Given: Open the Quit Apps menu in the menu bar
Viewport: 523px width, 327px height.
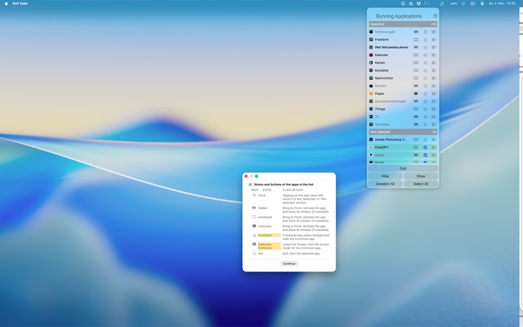Looking at the screenshot, I should click(20, 3).
